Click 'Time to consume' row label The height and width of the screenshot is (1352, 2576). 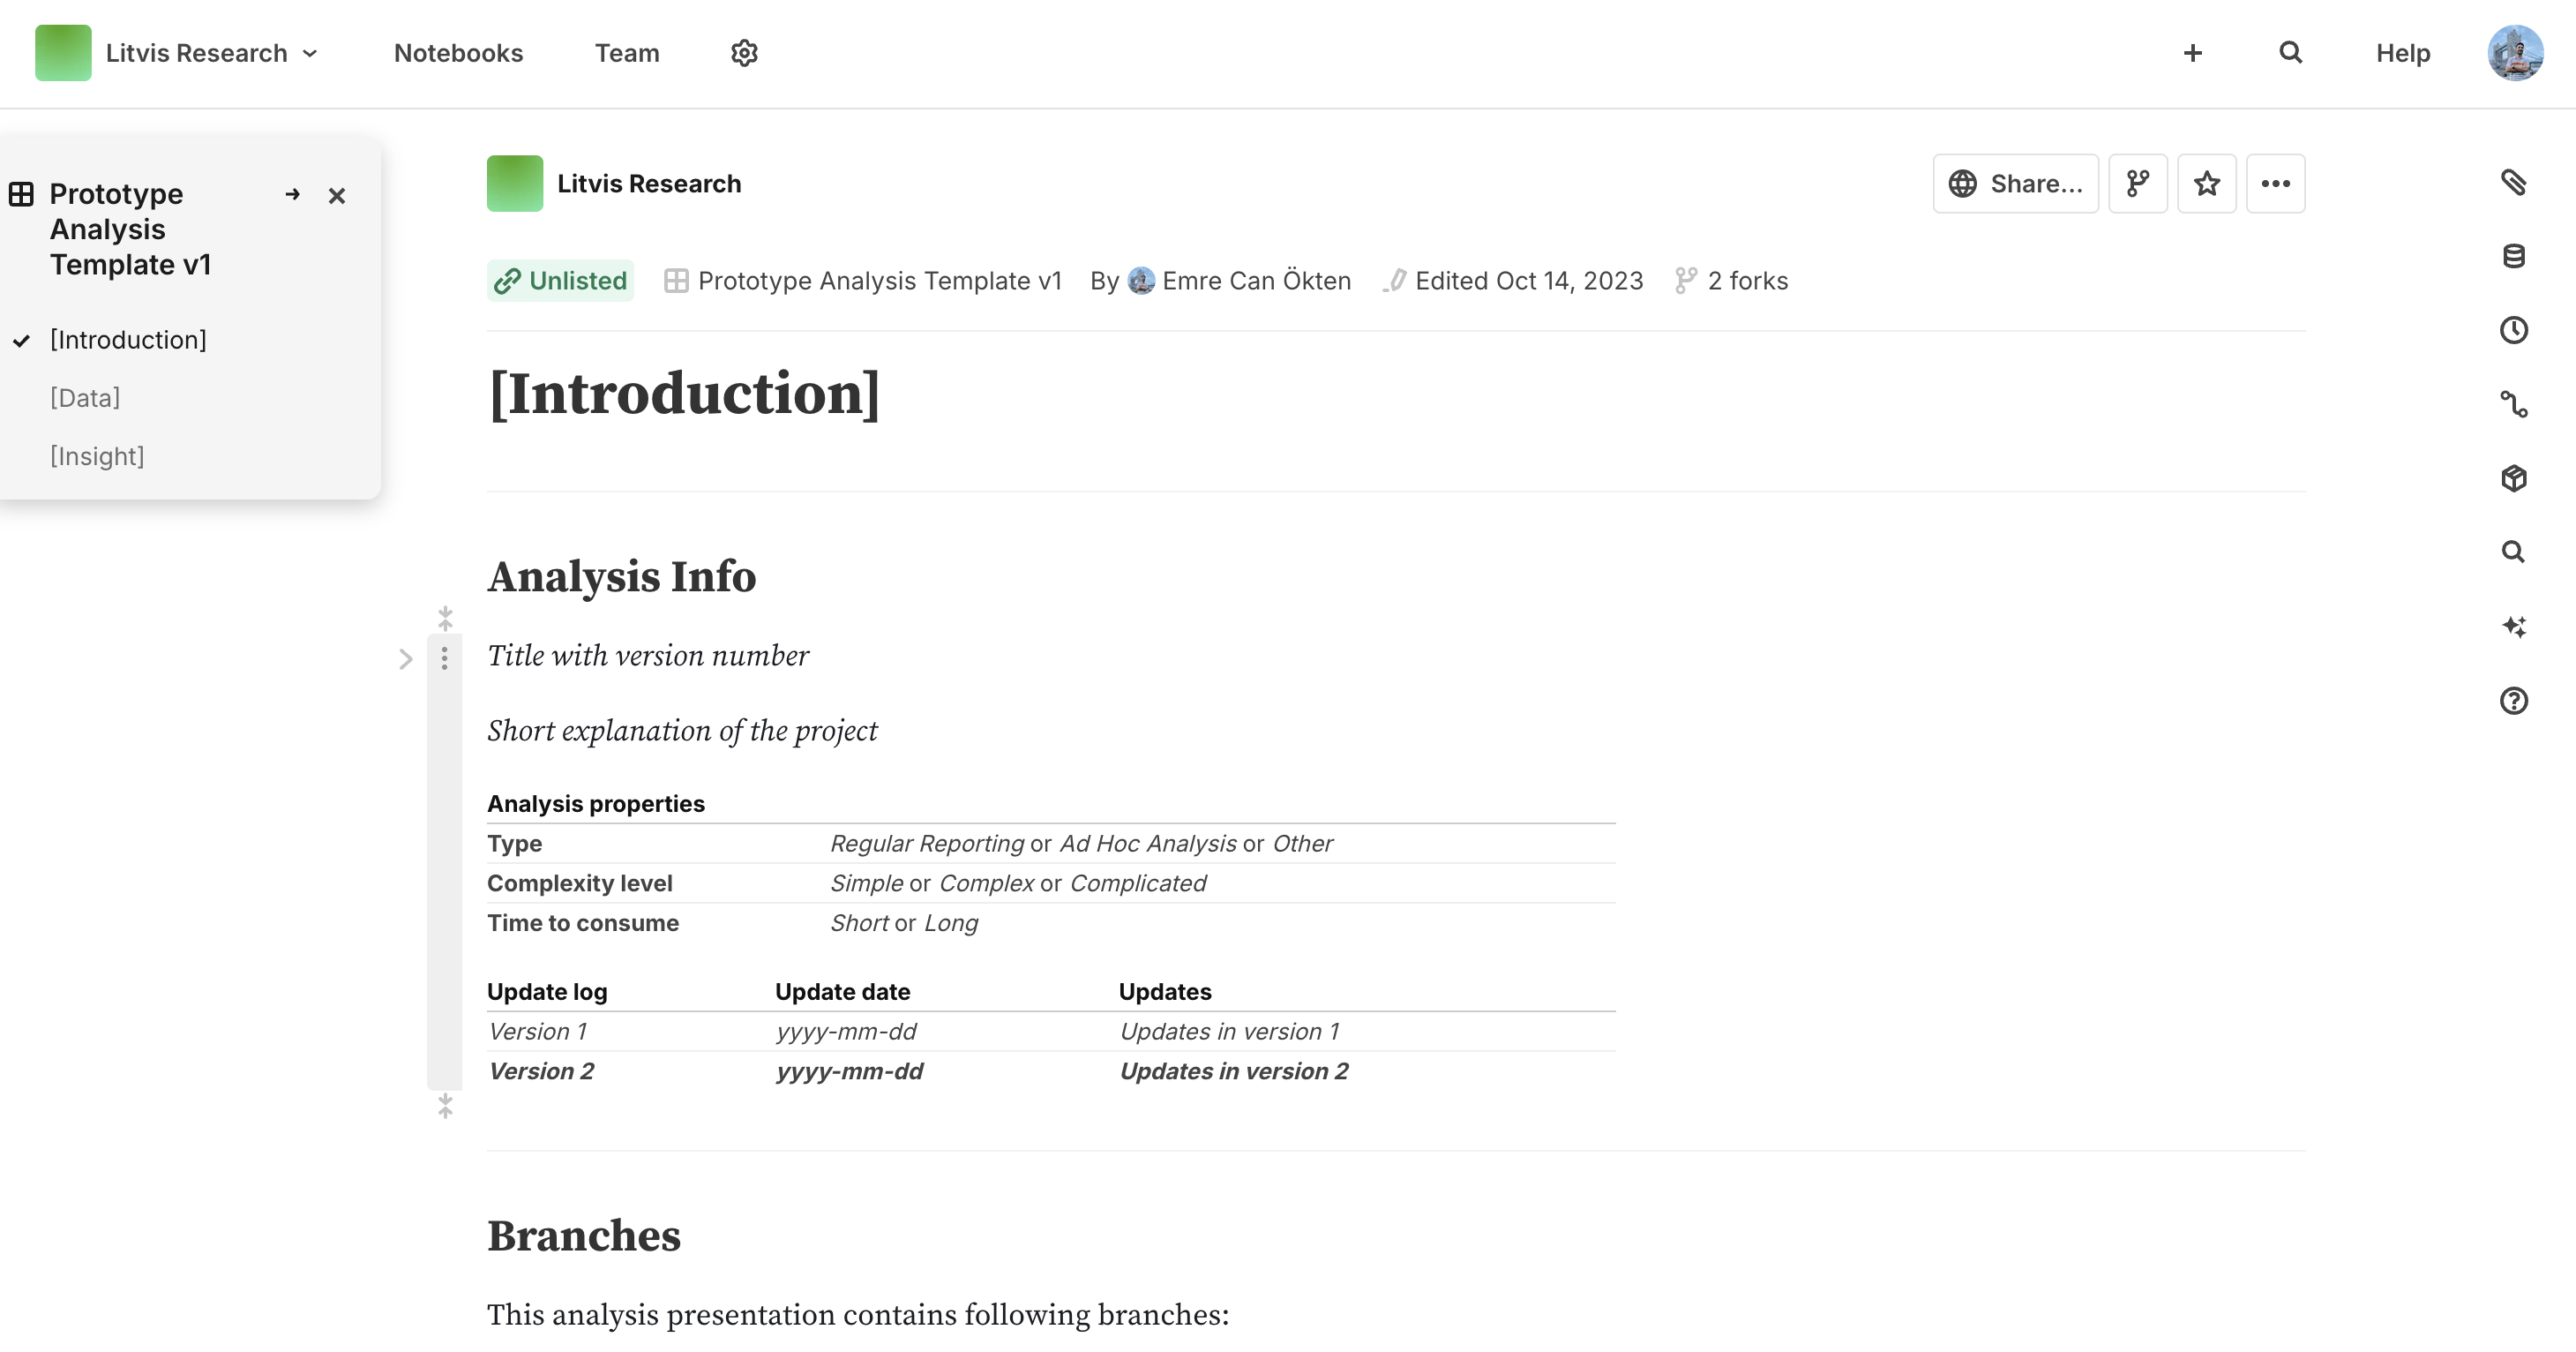(583, 923)
